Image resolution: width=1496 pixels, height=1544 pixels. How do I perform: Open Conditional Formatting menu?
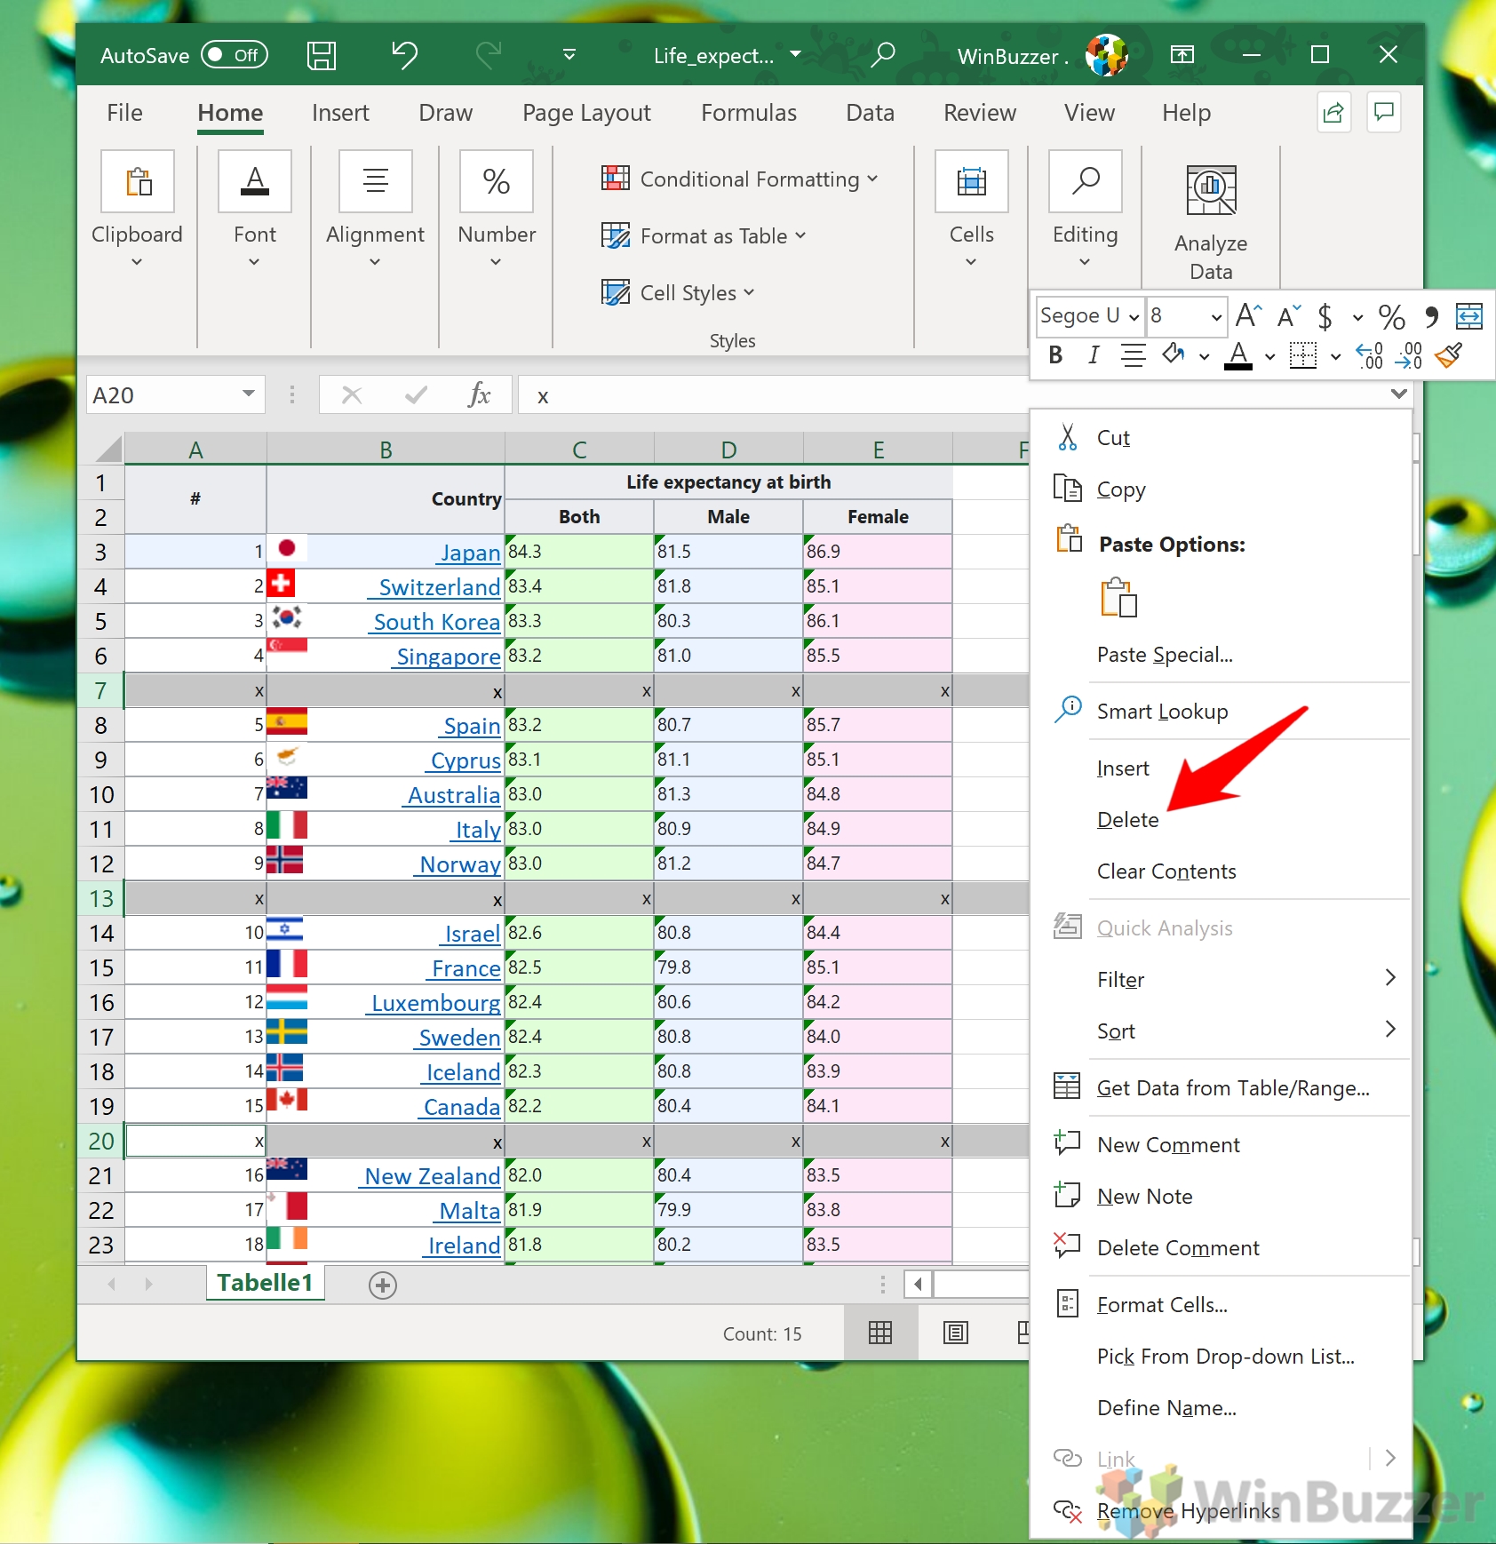pyautogui.click(x=739, y=179)
